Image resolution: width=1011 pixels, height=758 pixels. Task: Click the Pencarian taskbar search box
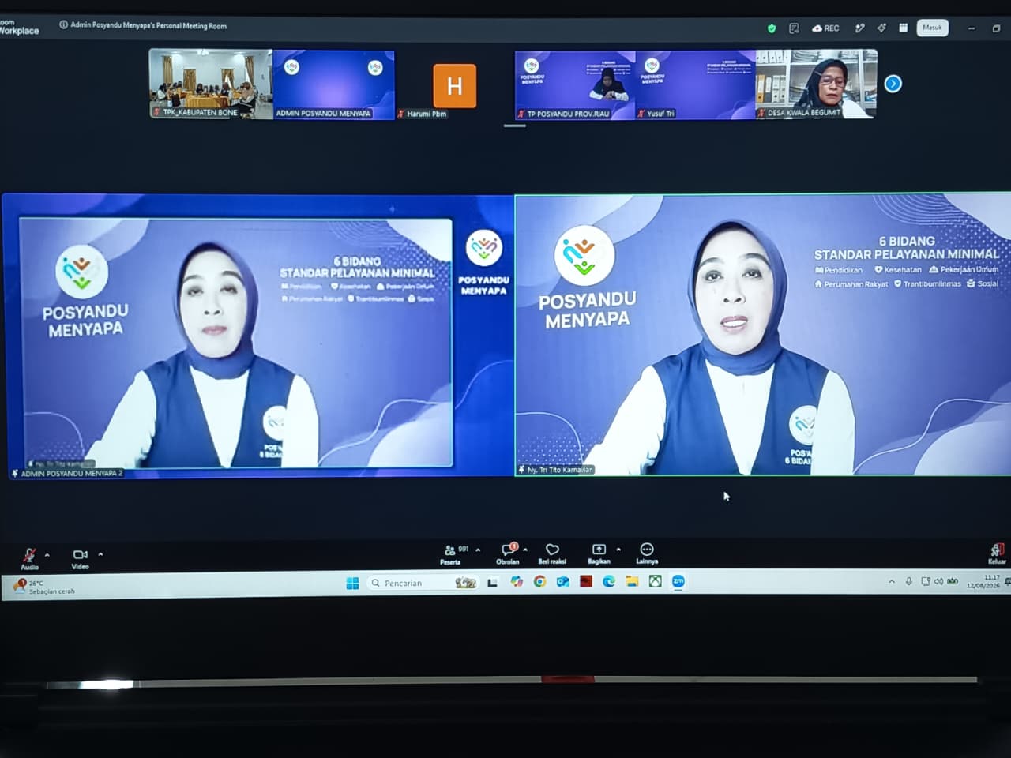[423, 583]
